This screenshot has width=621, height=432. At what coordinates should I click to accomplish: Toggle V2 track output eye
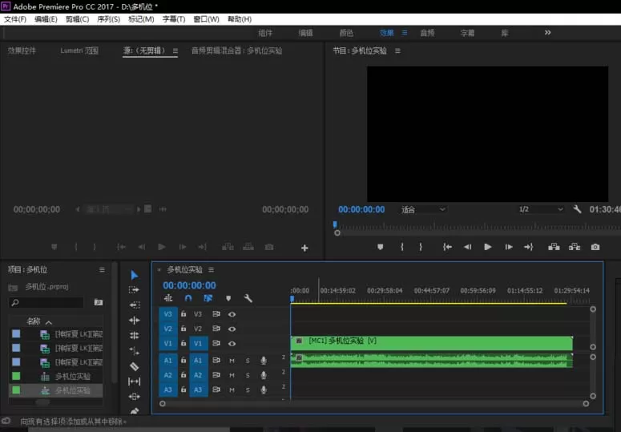232,329
